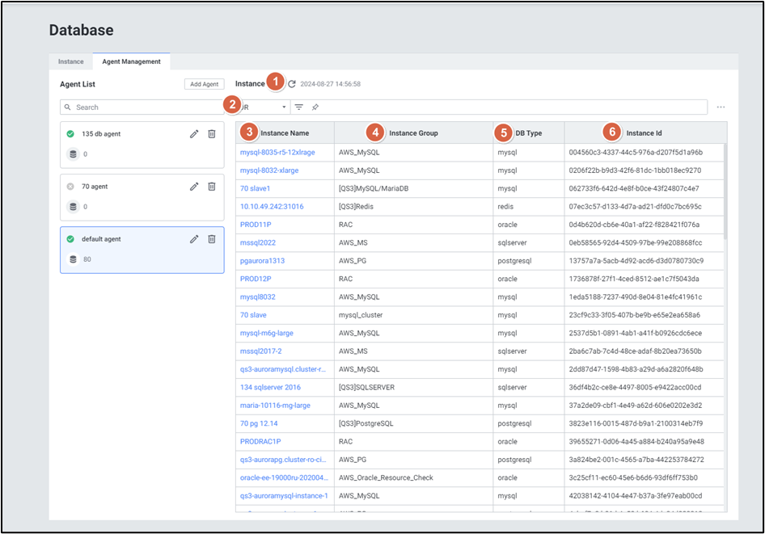
Task: Open the three-dot more options menu
Action: click(721, 107)
